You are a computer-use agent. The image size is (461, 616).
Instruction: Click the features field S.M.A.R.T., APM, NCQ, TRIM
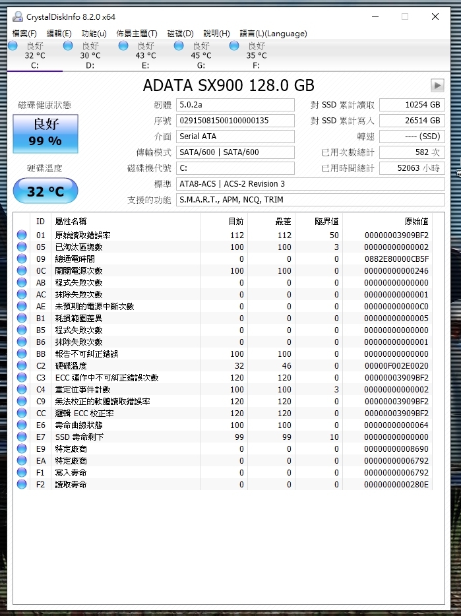coord(311,200)
